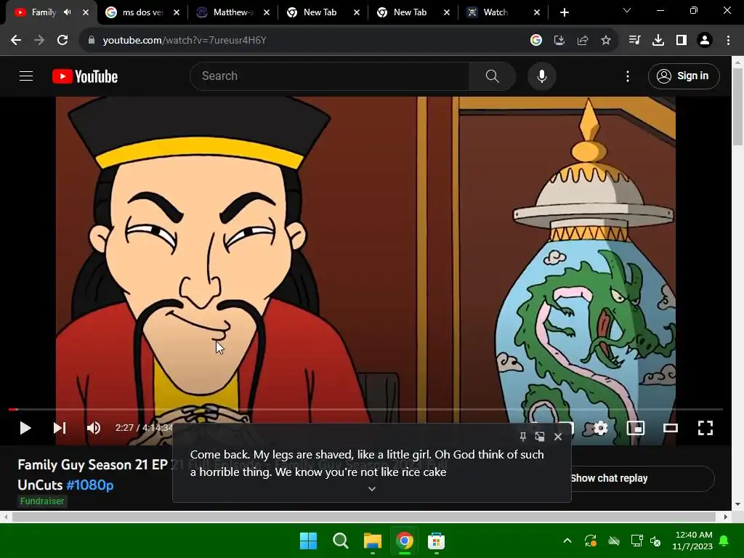Enable the miniplayer mode
This screenshot has width=744, height=558.
click(x=635, y=428)
